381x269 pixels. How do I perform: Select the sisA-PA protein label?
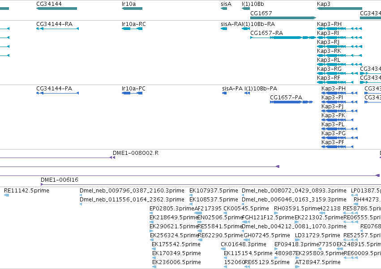(x=232, y=89)
